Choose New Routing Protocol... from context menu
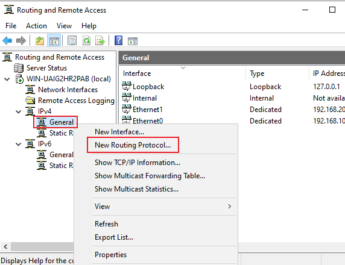The height and width of the screenshot is (265, 345). coord(133,145)
